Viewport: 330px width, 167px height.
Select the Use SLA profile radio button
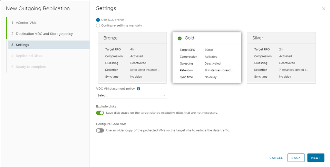click(x=98, y=20)
